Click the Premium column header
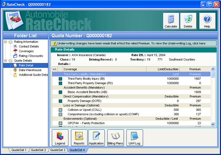The image size is (221, 155). point(195,69)
